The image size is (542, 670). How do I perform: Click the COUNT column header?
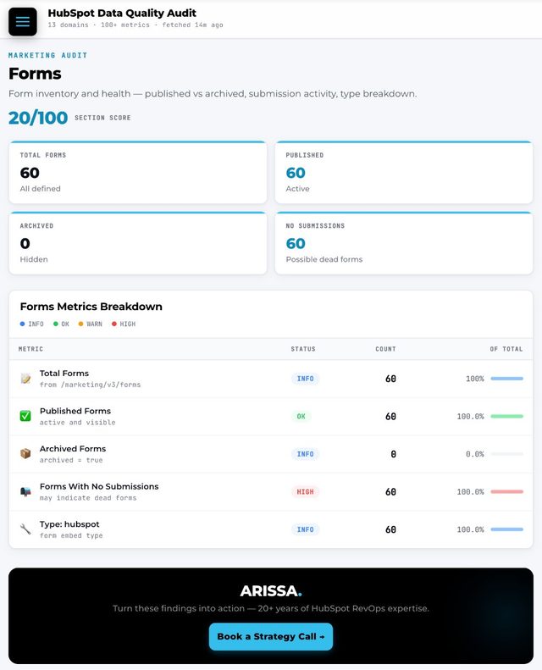(x=385, y=349)
